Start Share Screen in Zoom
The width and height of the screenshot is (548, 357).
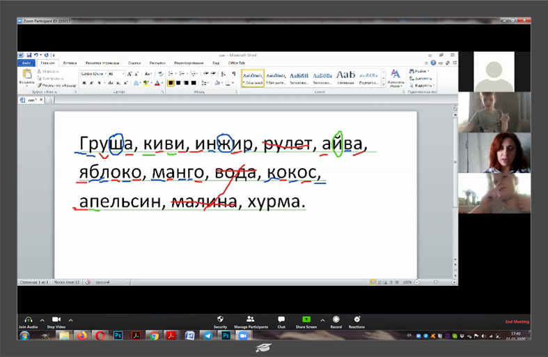[x=306, y=322]
